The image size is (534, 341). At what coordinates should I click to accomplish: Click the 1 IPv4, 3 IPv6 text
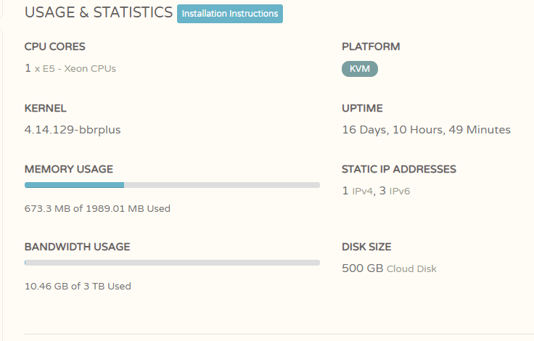tap(376, 191)
